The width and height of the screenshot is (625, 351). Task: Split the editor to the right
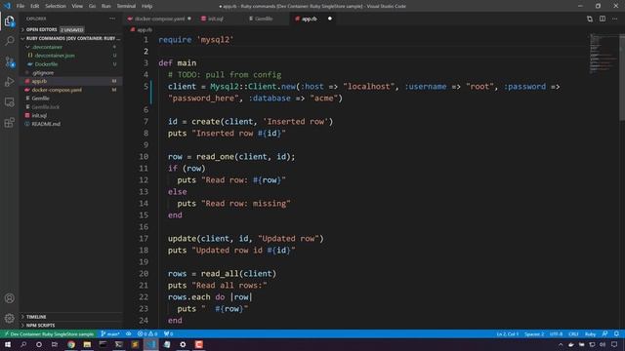(x=603, y=19)
